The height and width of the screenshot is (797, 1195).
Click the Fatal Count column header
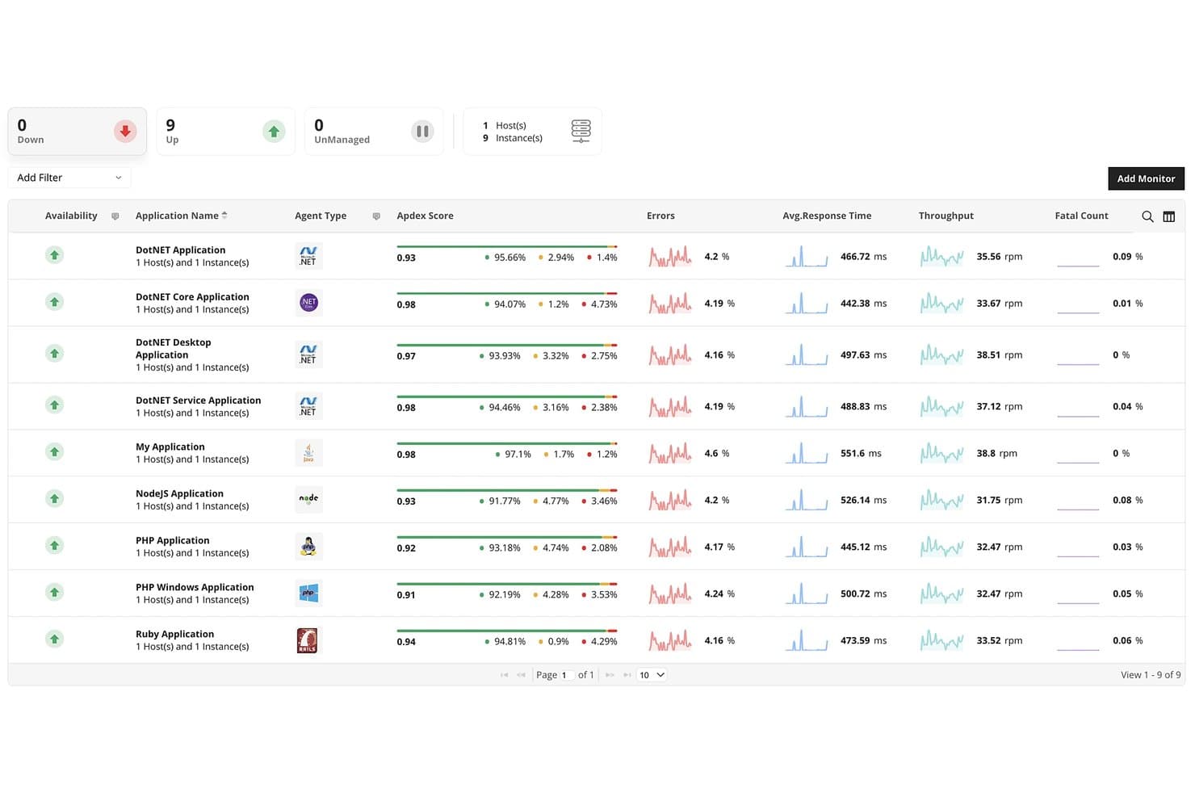click(x=1081, y=216)
